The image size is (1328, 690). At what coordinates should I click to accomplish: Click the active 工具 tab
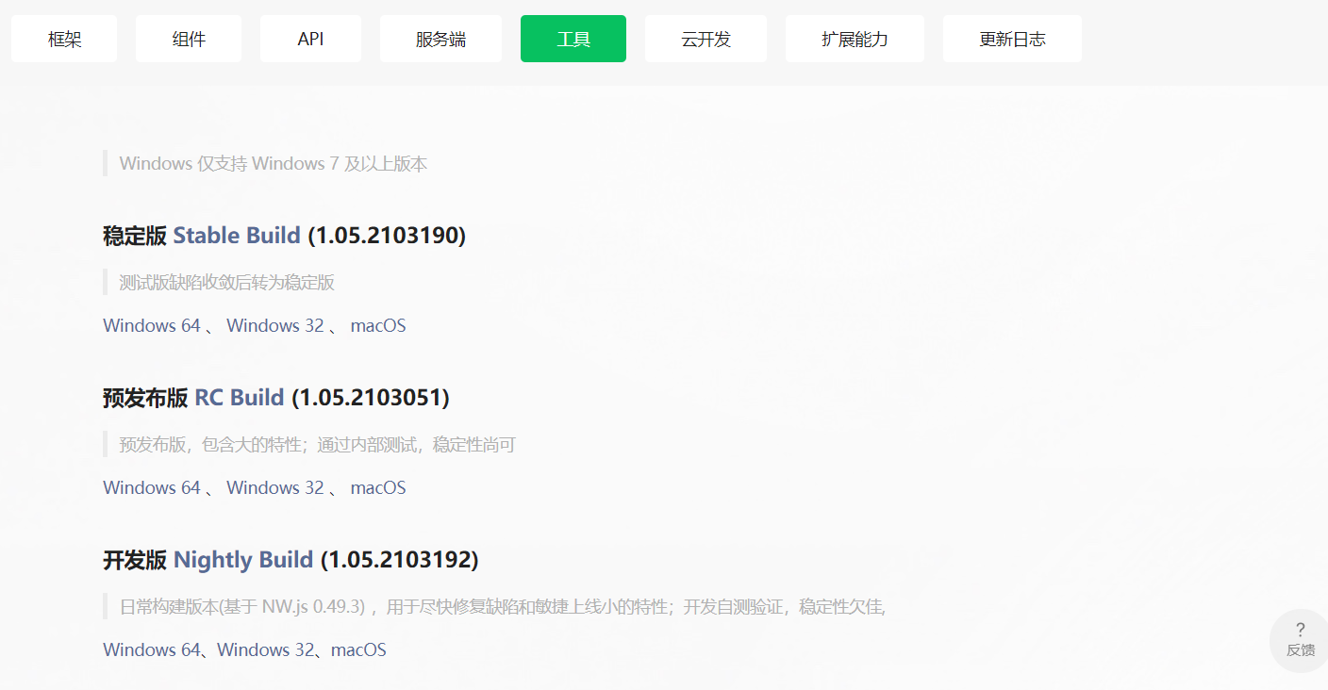click(x=573, y=39)
